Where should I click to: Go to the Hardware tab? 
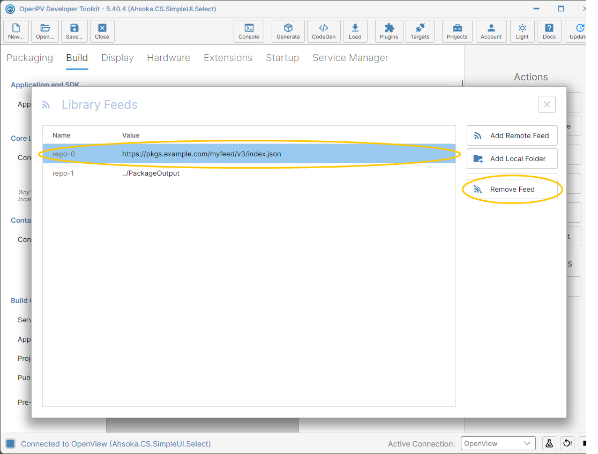click(169, 58)
